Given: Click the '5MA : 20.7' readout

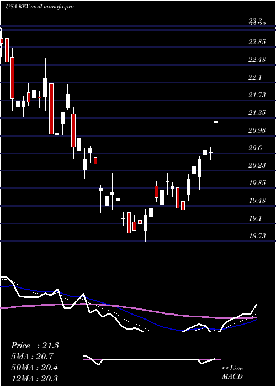Looking at the screenshot, I should [x=32, y=357].
